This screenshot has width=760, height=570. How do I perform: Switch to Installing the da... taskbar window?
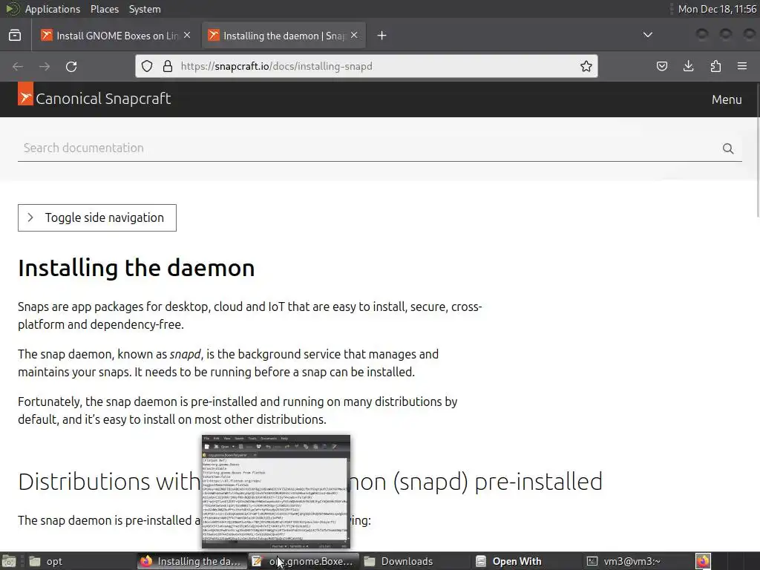191,561
